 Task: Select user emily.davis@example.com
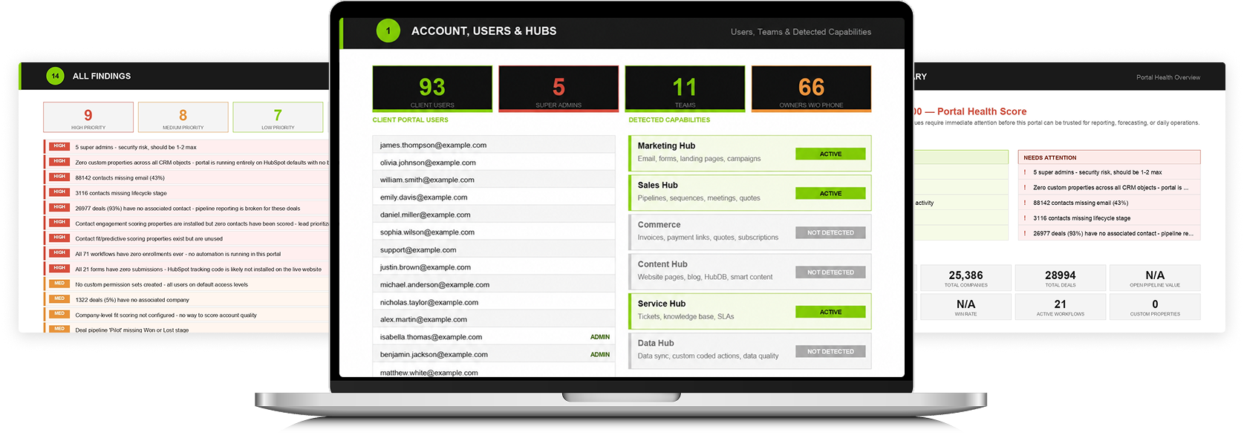pos(494,197)
